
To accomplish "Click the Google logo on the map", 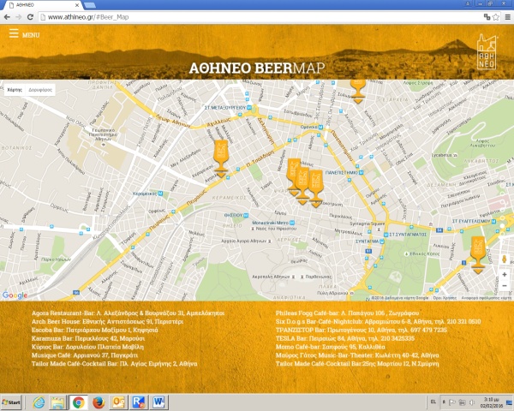I will point(15,295).
